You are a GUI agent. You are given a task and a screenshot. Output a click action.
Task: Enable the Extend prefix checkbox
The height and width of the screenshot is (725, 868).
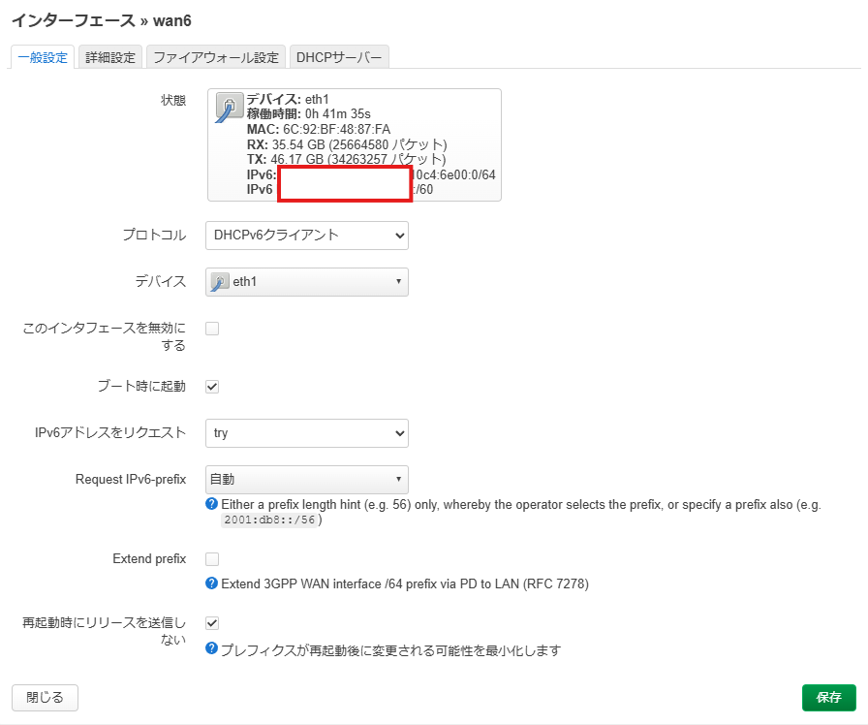click(212, 559)
